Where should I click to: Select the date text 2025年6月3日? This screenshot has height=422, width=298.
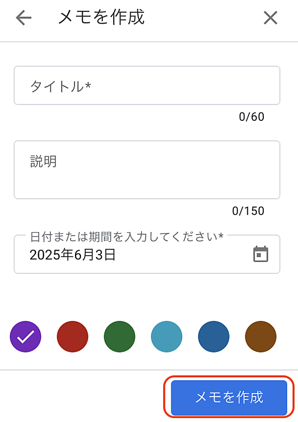coord(73,255)
